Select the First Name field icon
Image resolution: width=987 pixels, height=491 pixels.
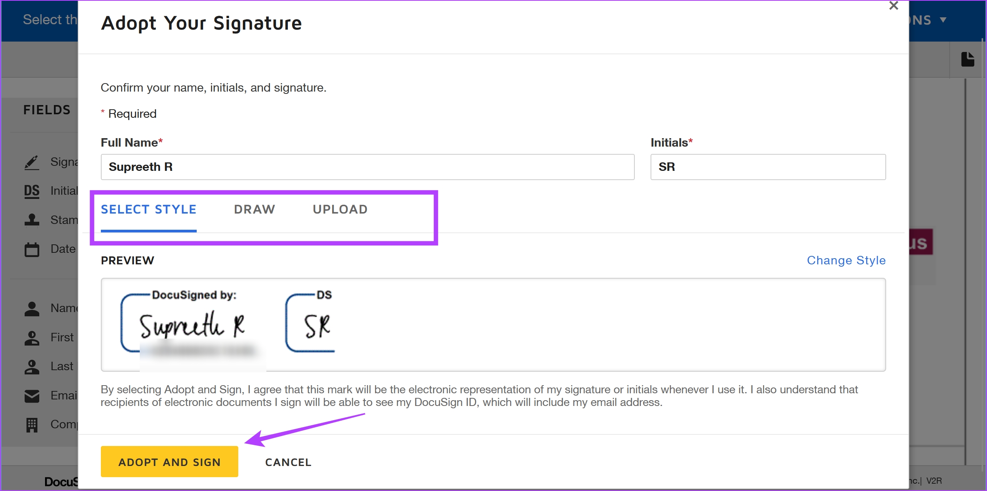click(32, 338)
